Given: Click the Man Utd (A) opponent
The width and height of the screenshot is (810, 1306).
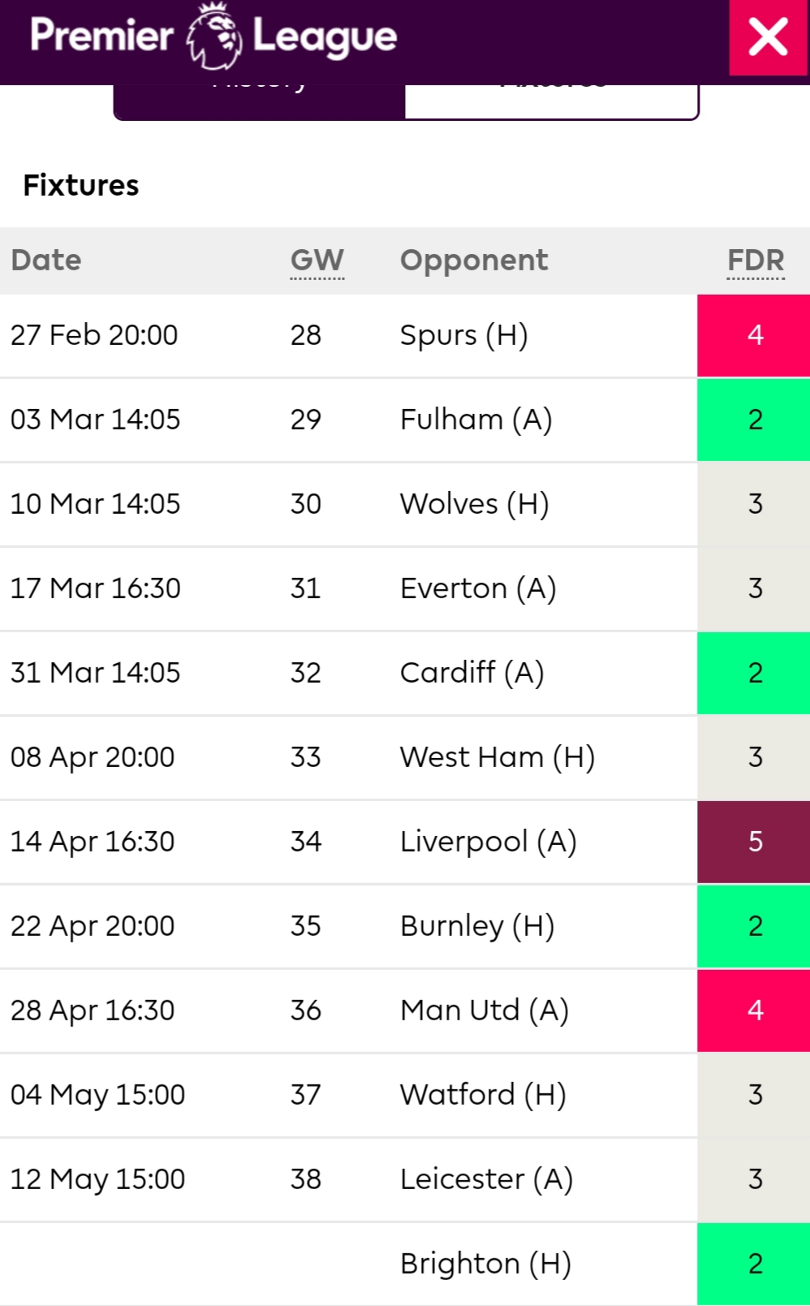Looking at the screenshot, I should tap(485, 1011).
